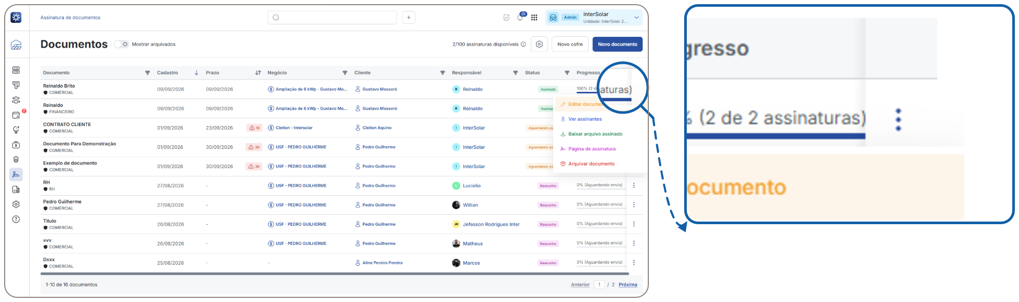Click the horizontal scrollbar below the table
This screenshot has width=1019, height=302.
(x=335, y=273)
